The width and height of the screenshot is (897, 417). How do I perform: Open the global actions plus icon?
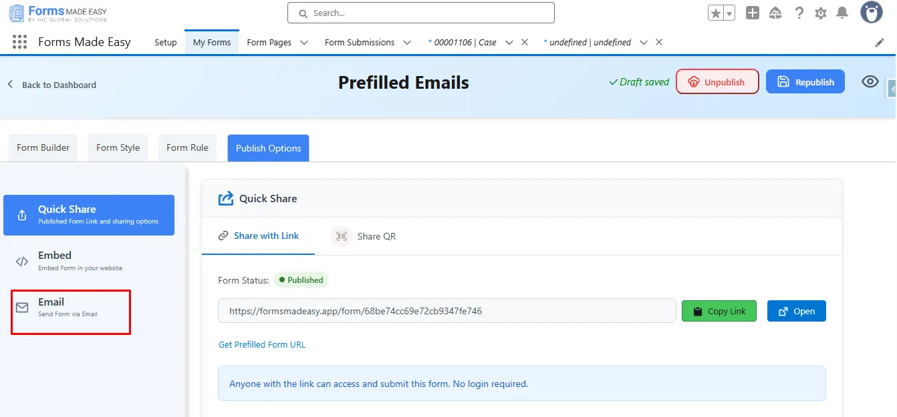(x=753, y=13)
